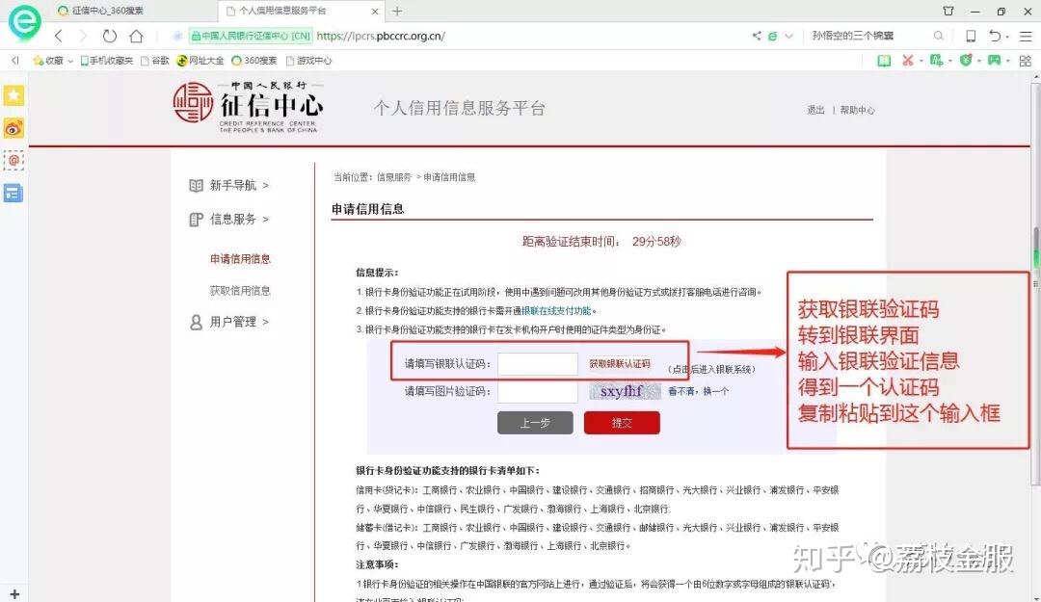Expand the 收藏 bookmarks dropdown arrow
The width and height of the screenshot is (1041, 602).
pyautogui.click(x=70, y=61)
